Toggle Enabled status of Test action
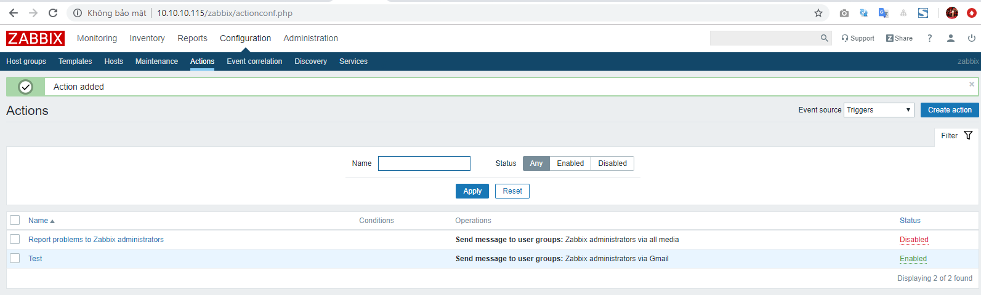The width and height of the screenshot is (981, 295). point(913,259)
